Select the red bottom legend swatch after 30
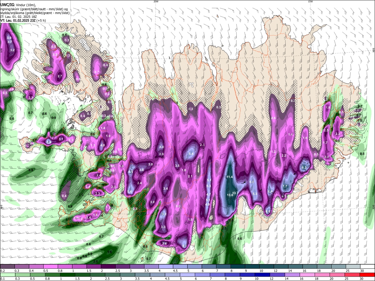 (367, 275)
